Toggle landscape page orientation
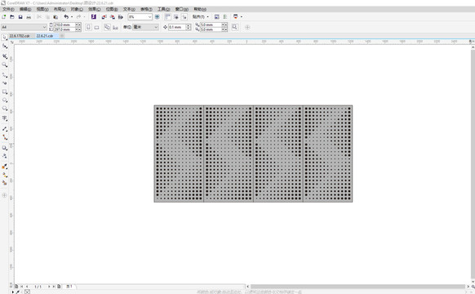Screen dimensions: 475x294 coord(96,27)
